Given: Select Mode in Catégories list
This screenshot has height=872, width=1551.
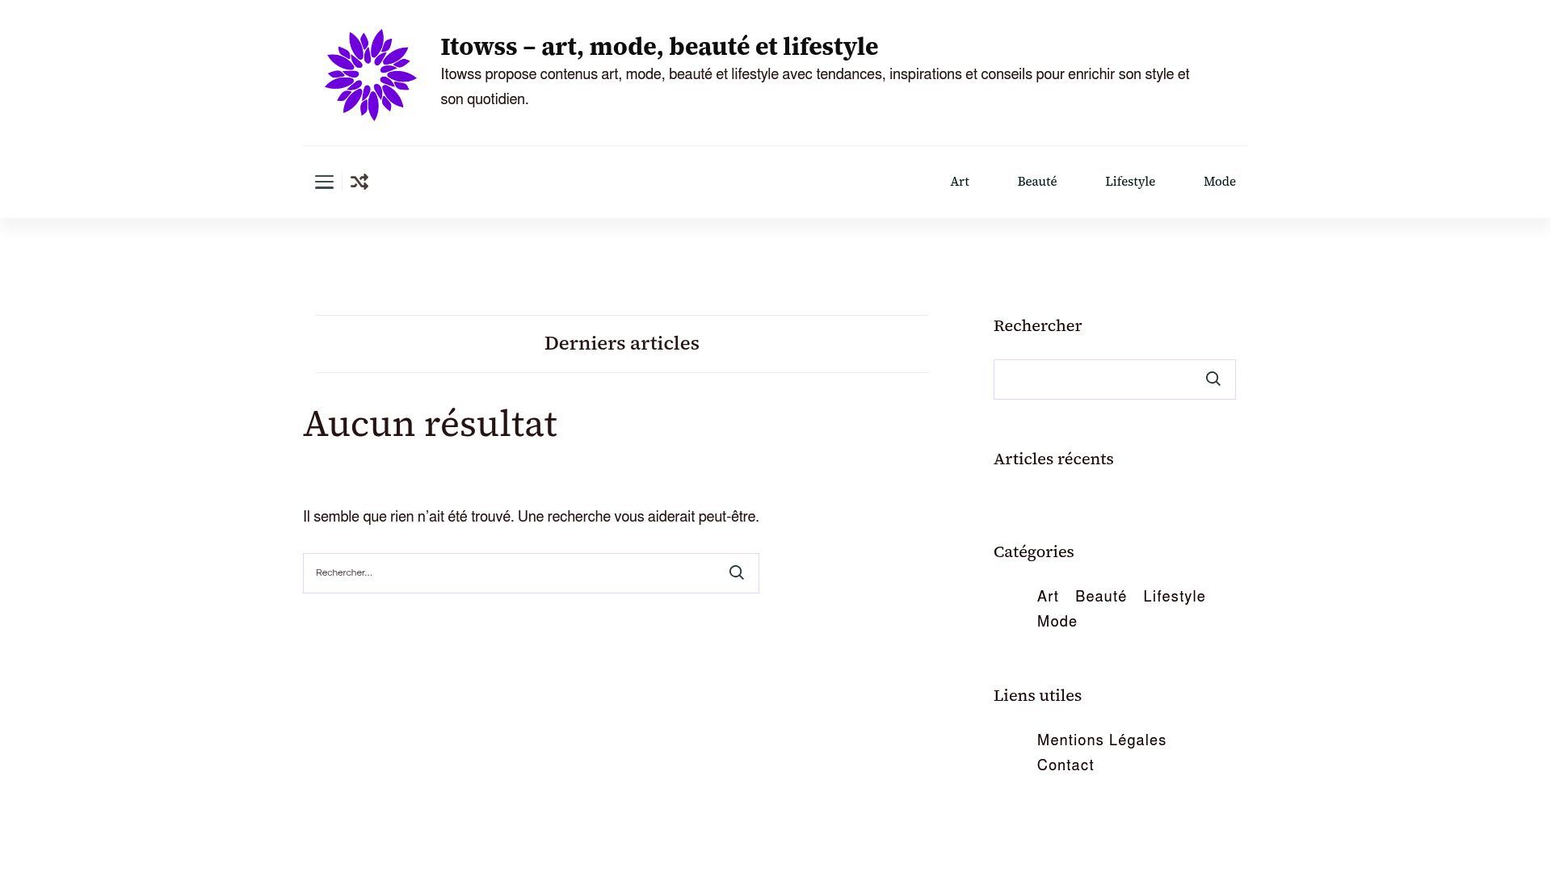Looking at the screenshot, I should coord(1057,622).
